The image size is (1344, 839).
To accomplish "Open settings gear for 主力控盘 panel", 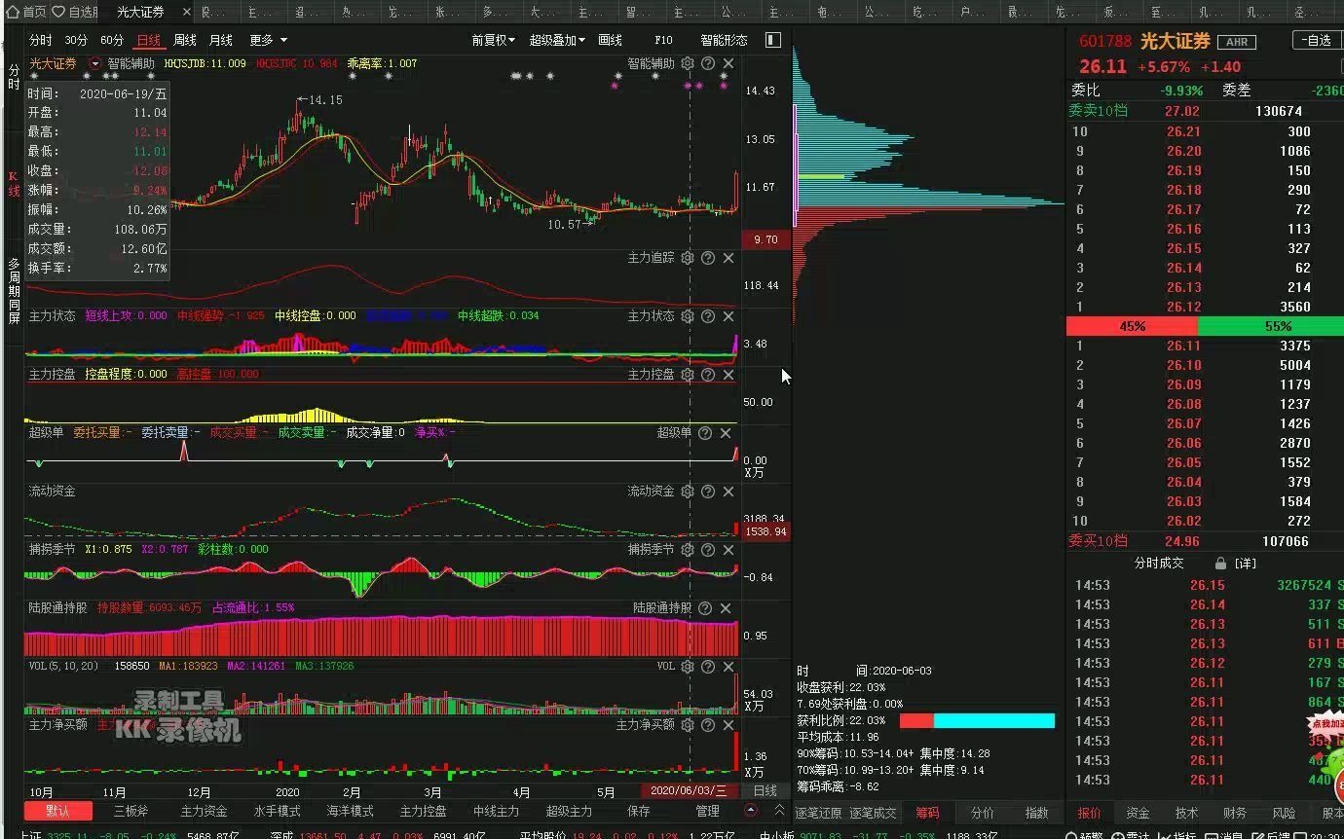I will pos(688,375).
